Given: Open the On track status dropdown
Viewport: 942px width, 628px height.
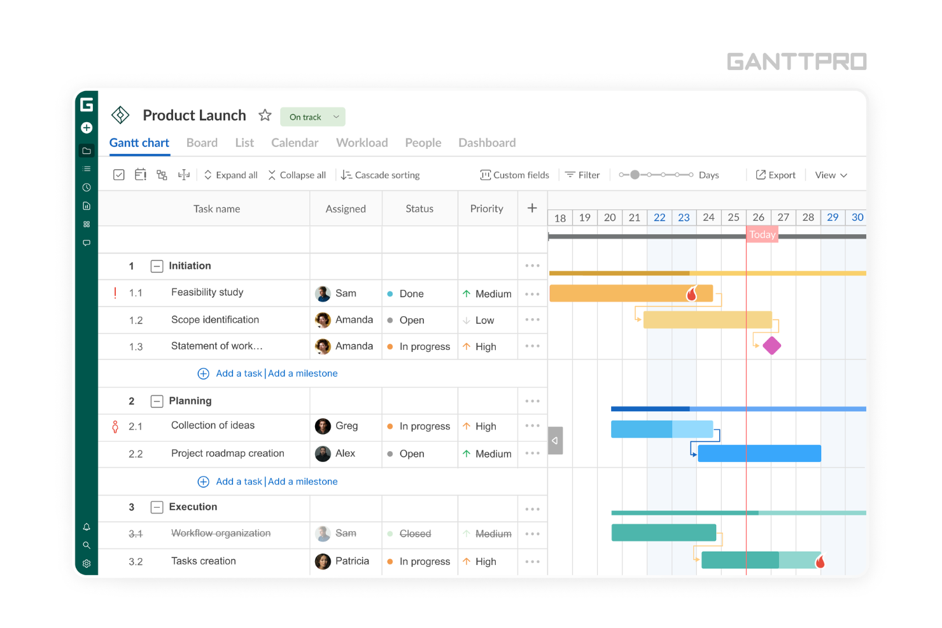Looking at the screenshot, I should [x=313, y=116].
